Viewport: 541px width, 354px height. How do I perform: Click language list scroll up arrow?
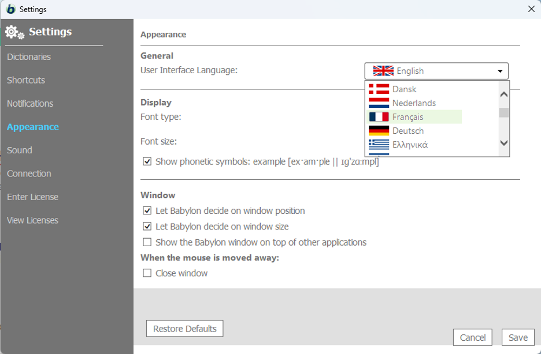(504, 94)
